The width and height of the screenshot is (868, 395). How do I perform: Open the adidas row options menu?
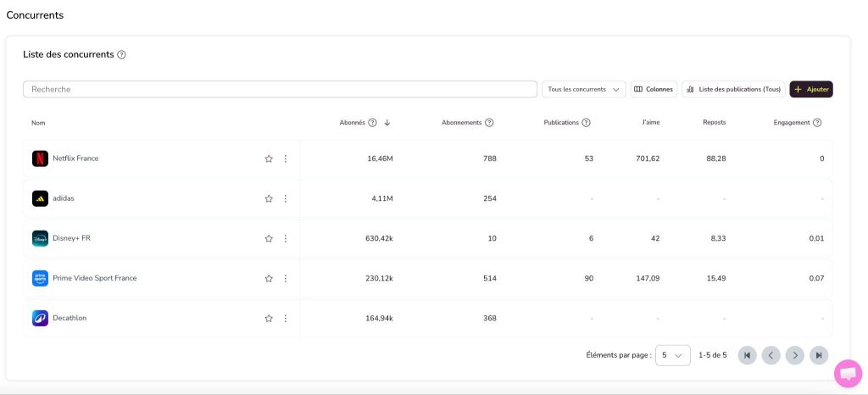(286, 198)
